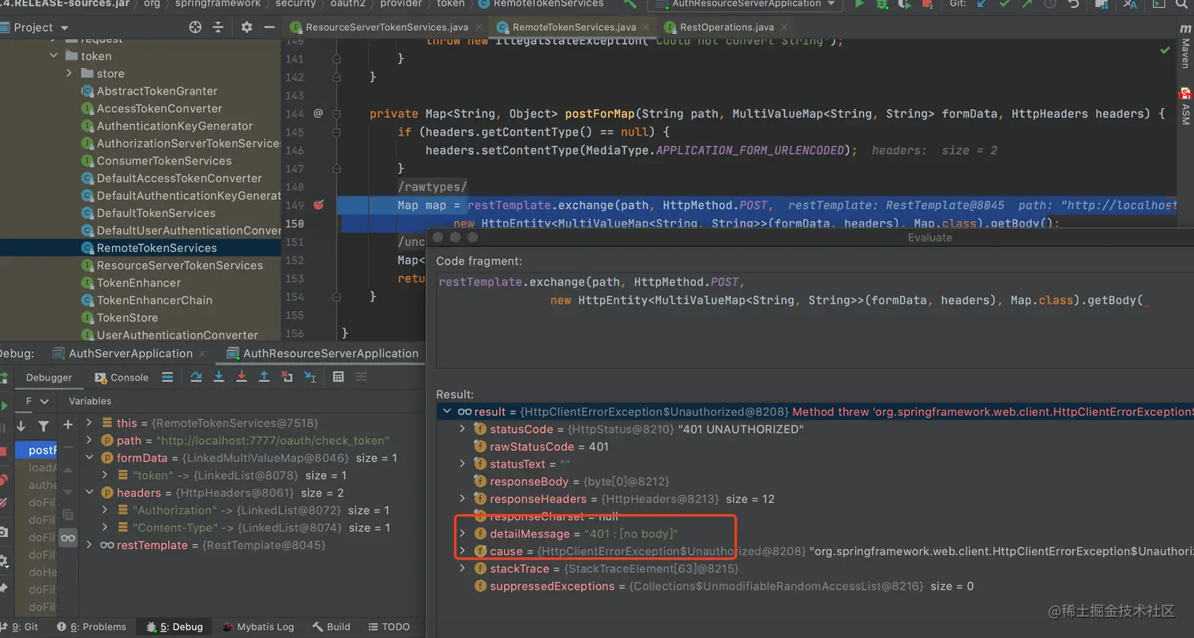Click the Trace Current Stream Chain icon

tap(362, 377)
